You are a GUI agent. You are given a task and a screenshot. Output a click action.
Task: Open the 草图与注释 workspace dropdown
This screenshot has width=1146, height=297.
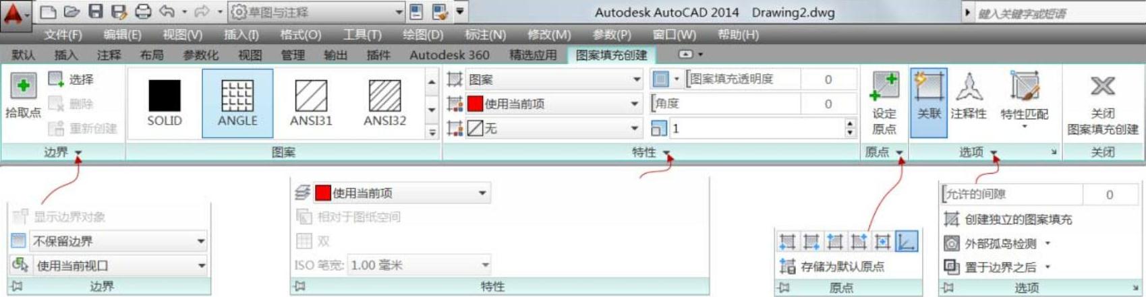[x=316, y=12]
